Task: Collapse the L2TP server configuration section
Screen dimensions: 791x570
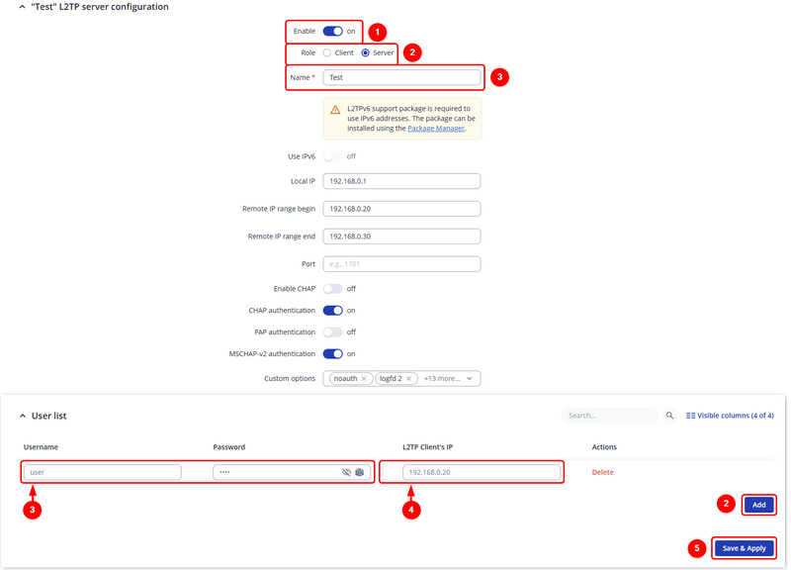Action: pos(23,7)
